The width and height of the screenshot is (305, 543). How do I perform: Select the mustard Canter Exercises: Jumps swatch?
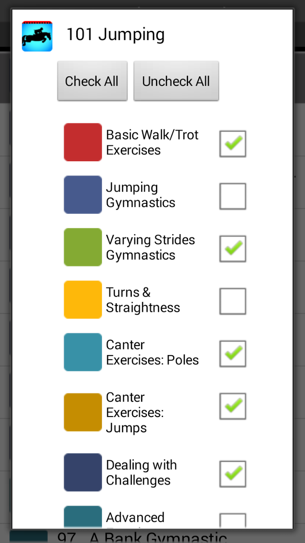pyautogui.click(x=83, y=412)
